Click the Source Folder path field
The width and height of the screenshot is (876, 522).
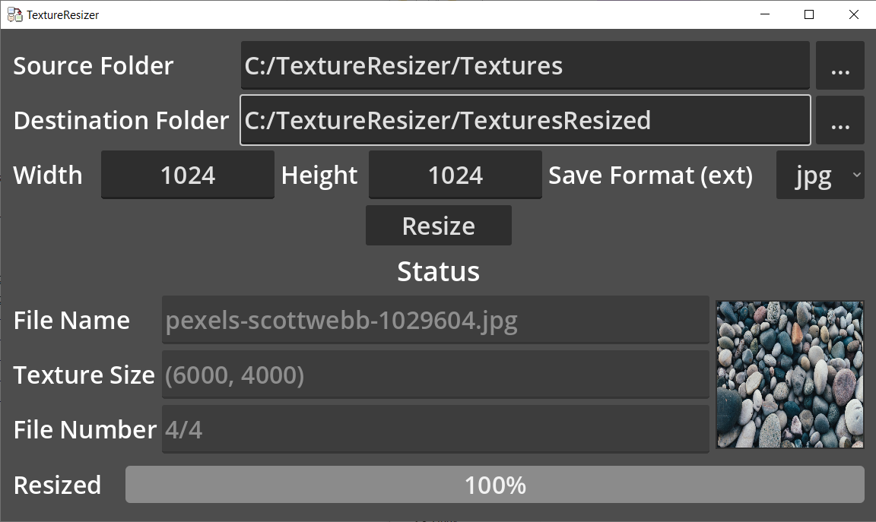525,65
